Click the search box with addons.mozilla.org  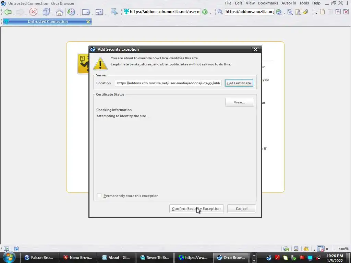click(x=250, y=12)
